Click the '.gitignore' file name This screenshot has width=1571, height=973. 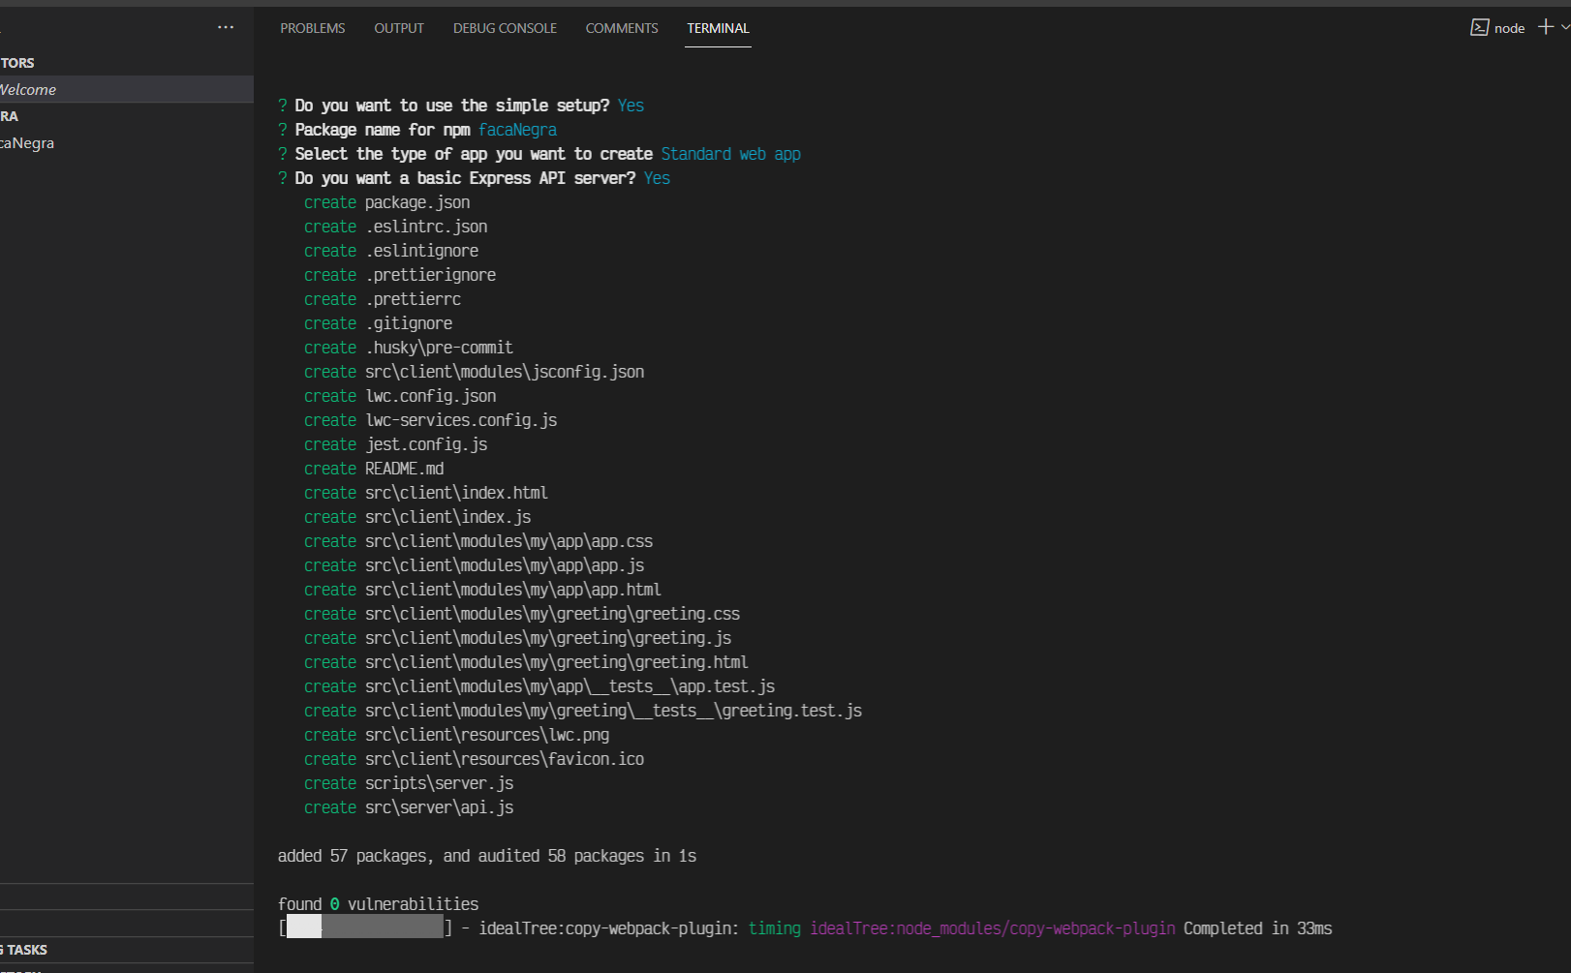point(409,323)
